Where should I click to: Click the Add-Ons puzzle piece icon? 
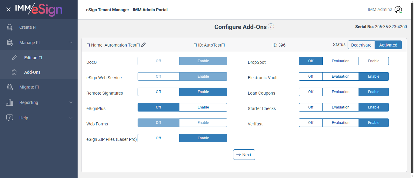[15, 72]
